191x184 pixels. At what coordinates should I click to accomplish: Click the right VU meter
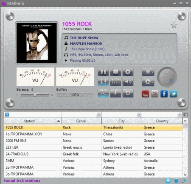point(75,77)
